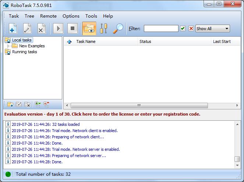Click the Delete Task page icon
Image resolution: width=244 pixels, height=182 pixels.
pos(42,28)
